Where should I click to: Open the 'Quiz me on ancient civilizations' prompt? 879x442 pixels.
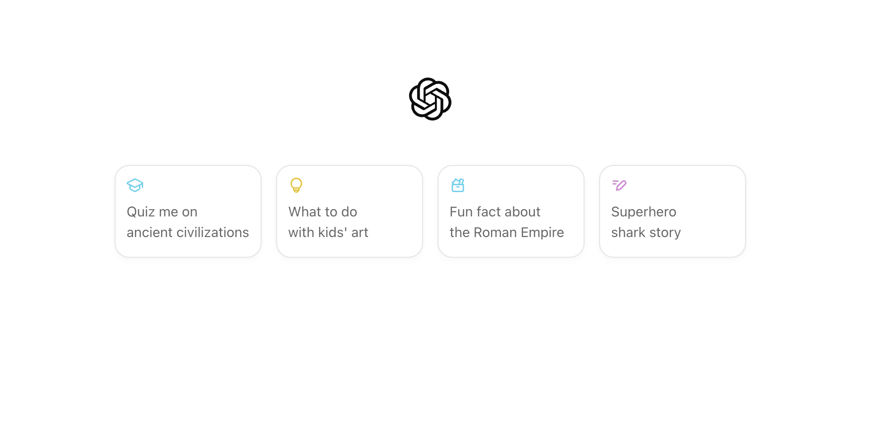[x=188, y=211]
